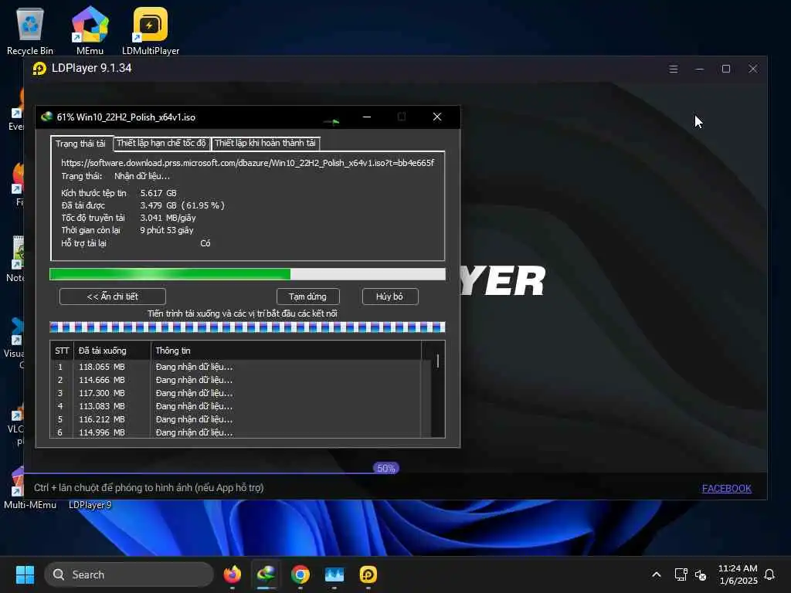Minimize the LDPlayer window

tap(699, 69)
